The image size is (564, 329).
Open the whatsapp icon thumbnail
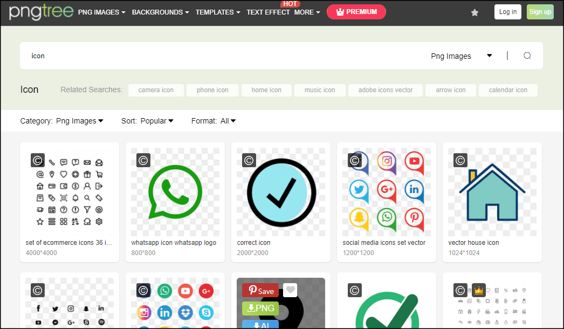coord(175,192)
